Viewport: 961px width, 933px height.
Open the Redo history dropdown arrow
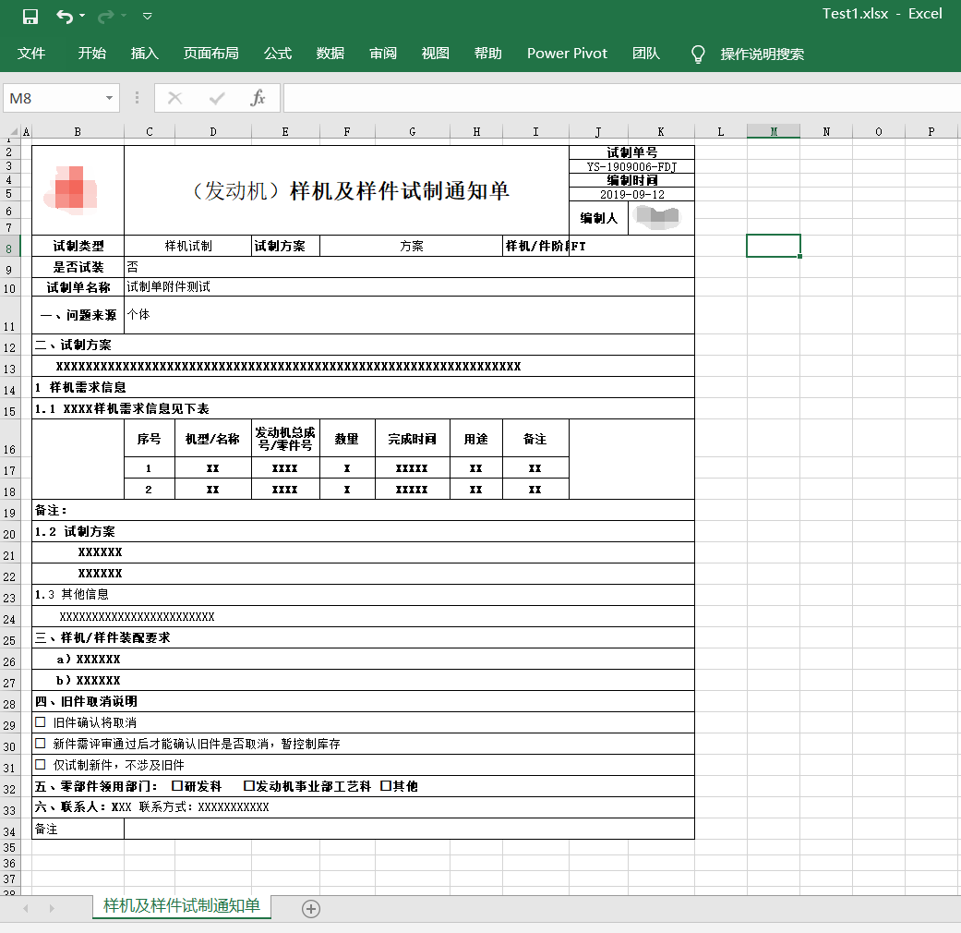point(123,16)
